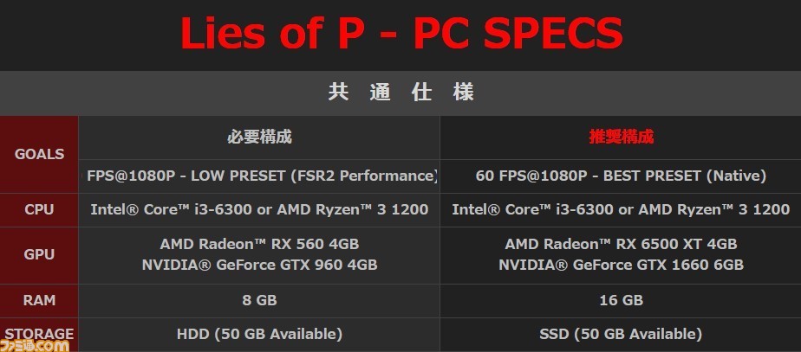801x352 pixels.
Task: Click the recommended CPU Ryzen 3 1200 cell
Action: pos(621,210)
